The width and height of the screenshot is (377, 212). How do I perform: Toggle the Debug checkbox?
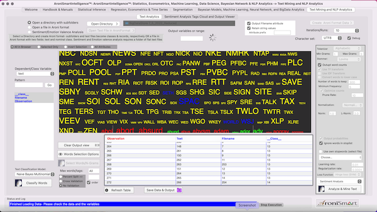pos(349,38)
